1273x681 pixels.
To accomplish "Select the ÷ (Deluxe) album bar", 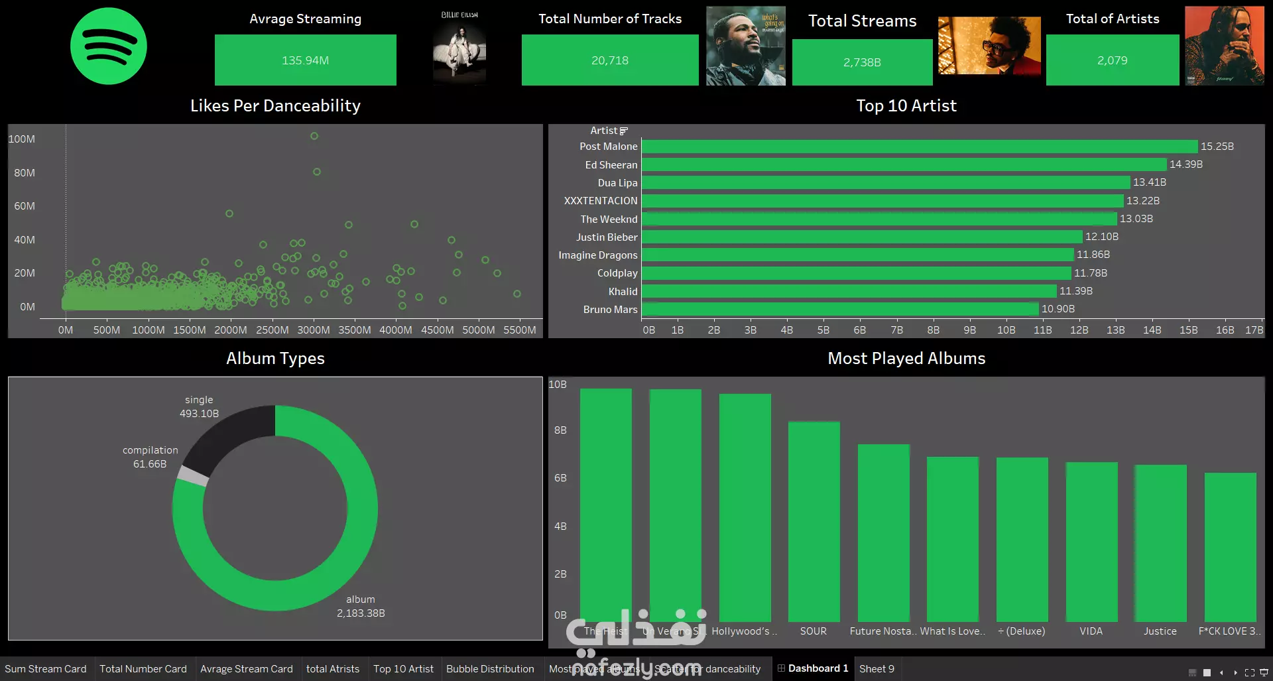I will pyautogui.click(x=1022, y=540).
